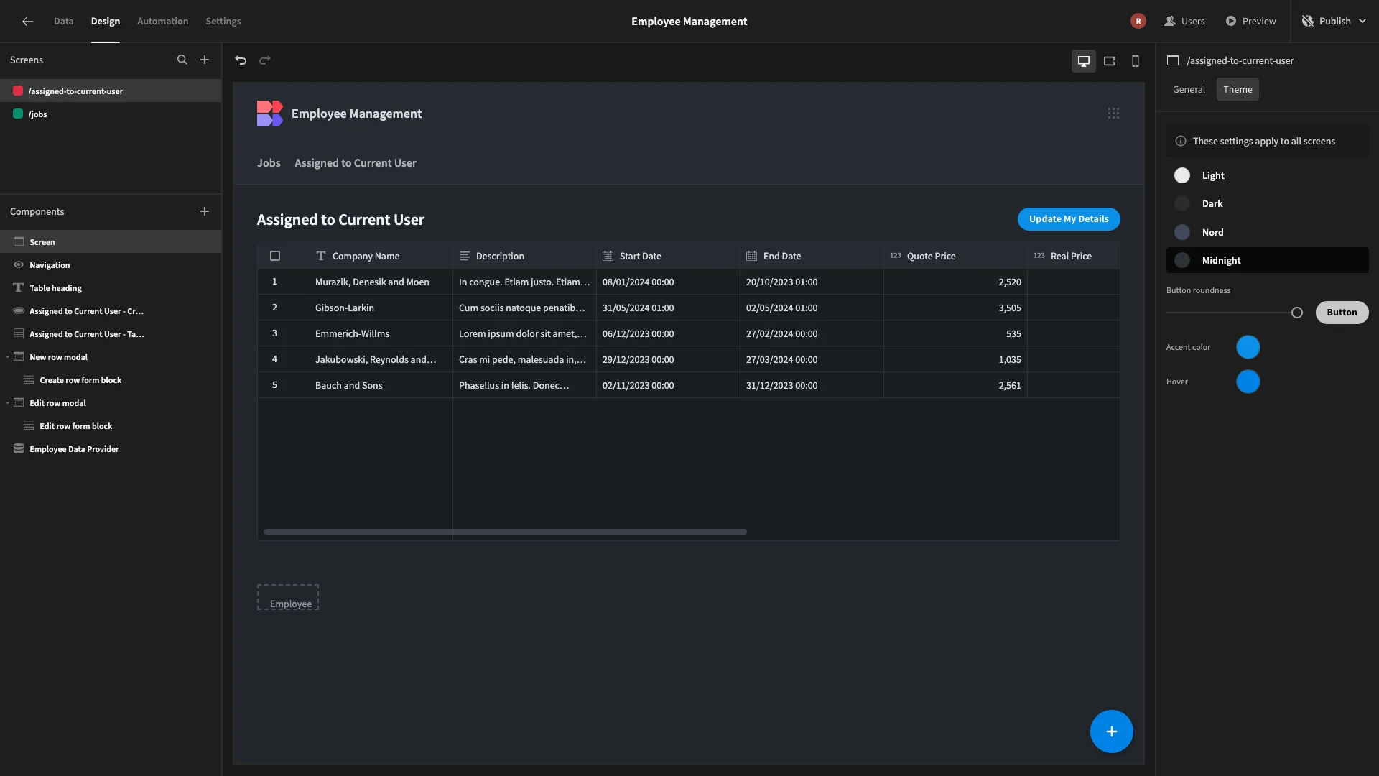1379x776 pixels.
Task: Toggle the Navigation eye icon
Action: pos(19,265)
